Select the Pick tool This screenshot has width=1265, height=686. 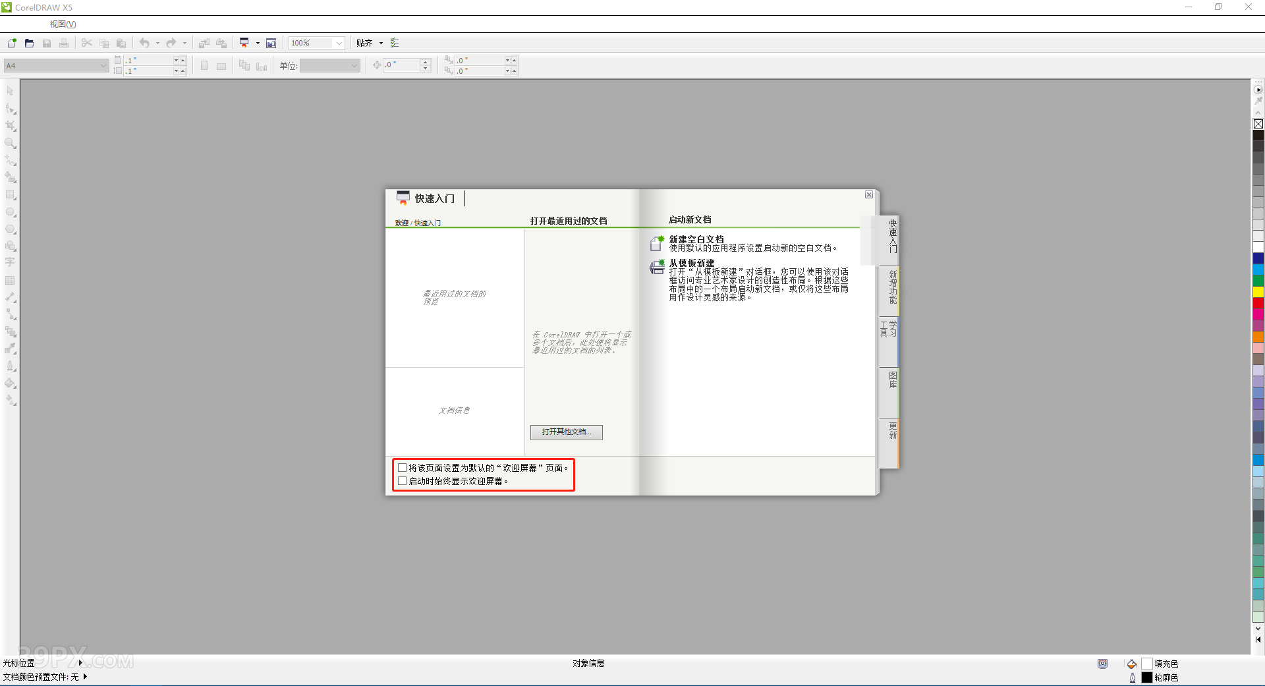pos(11,91)
